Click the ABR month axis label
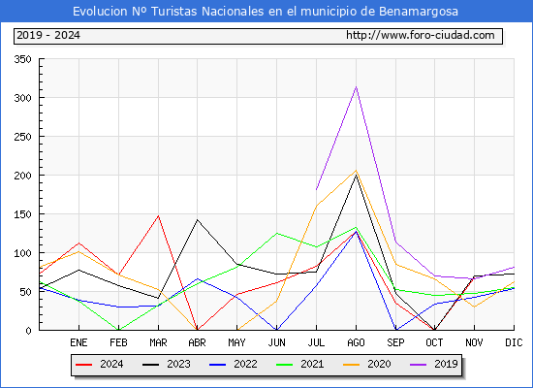The image size is (533, 388). pyautogui.click(x=197, y=342)
